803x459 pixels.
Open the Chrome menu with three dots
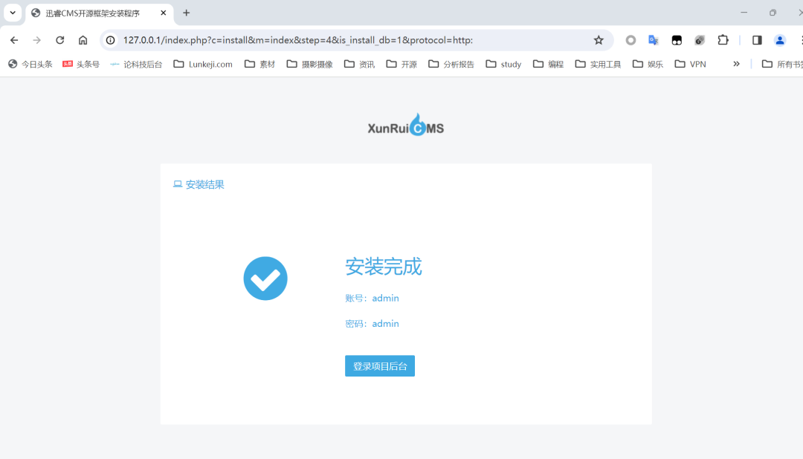(800, 40)
